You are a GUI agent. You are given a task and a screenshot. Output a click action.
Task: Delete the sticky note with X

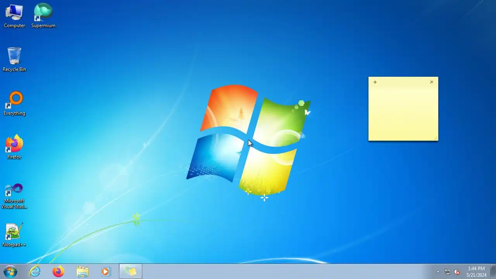pos(432,82)
